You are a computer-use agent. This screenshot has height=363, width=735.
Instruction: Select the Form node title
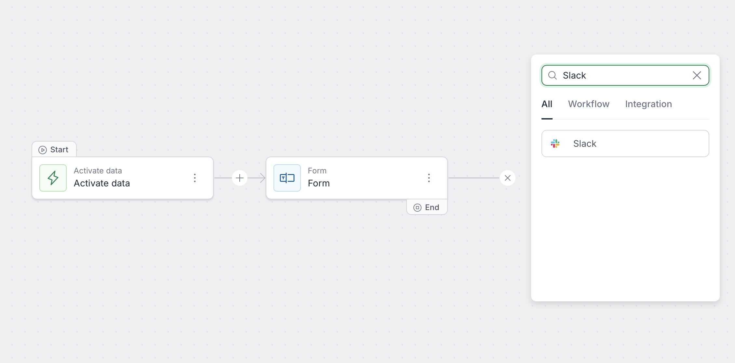pos(319,183)
